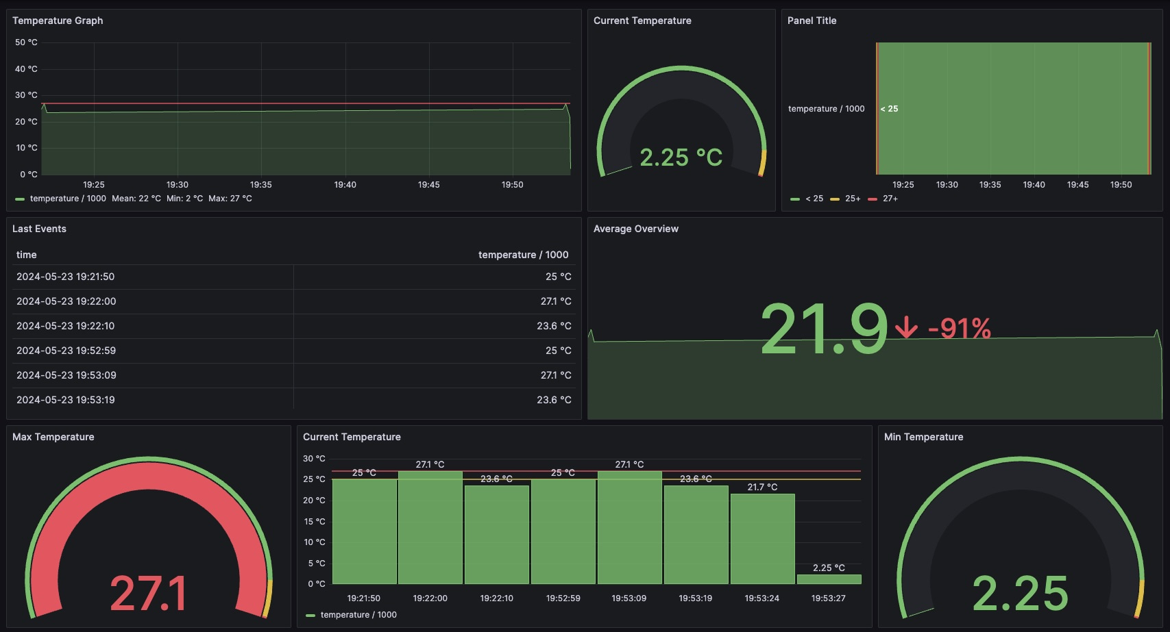This screenshot has height=632, width=1170.
Task: Toggle 'temperature / 1000' series in Temperature Graph legend
Action: coord(68,199)
